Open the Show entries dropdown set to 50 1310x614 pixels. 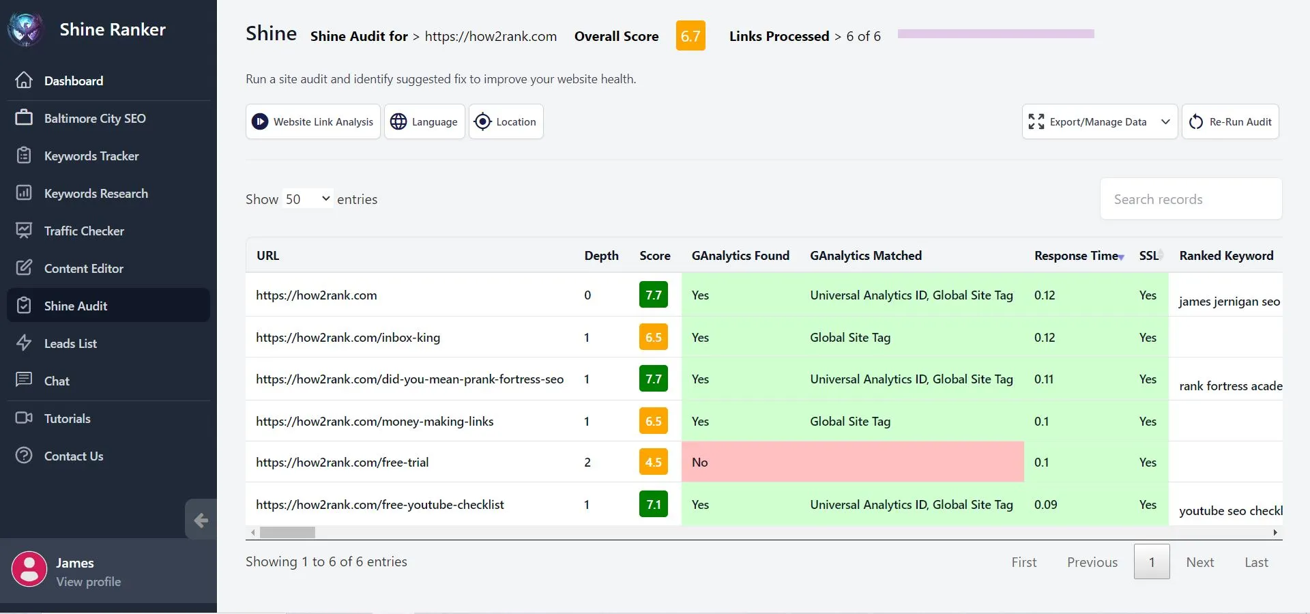308,199
